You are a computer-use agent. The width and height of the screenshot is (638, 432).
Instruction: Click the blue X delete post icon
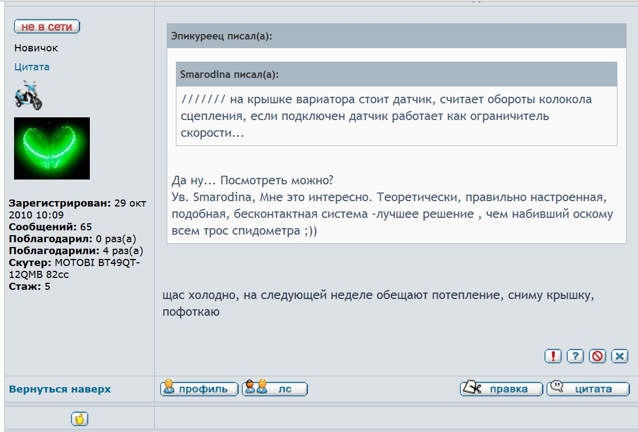[620, 356]
